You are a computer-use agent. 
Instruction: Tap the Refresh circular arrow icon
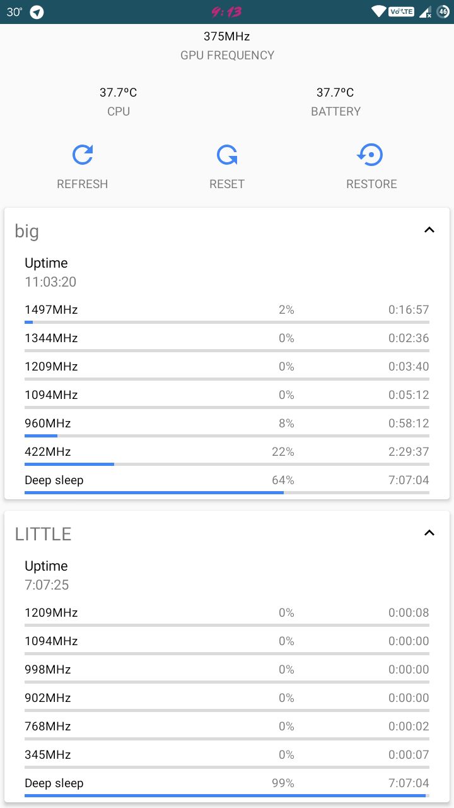click(83, 155)
